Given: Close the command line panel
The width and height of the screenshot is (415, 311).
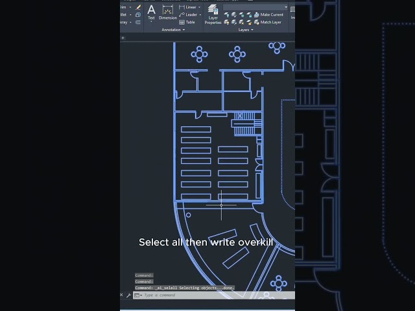Looking at the screenshot, I should coord(121,295).
